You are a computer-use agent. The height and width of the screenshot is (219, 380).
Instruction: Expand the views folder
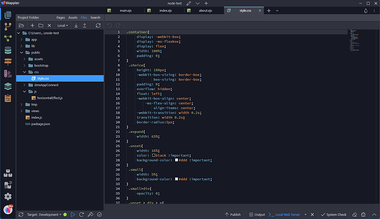pyautogui.click(x=21, y=111)
